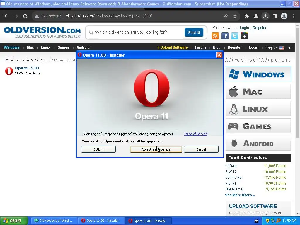
Task: Select the Android platform banner
Action: [x=258, y=143]
